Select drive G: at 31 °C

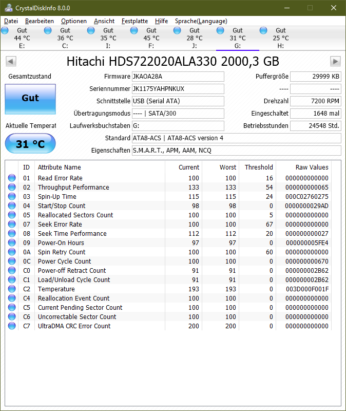coord(238,38)
